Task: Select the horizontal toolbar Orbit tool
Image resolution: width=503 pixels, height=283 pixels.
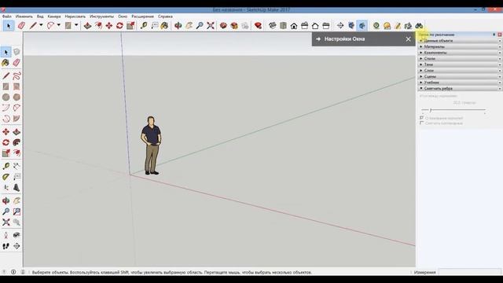Action: (x=178, y=25)
